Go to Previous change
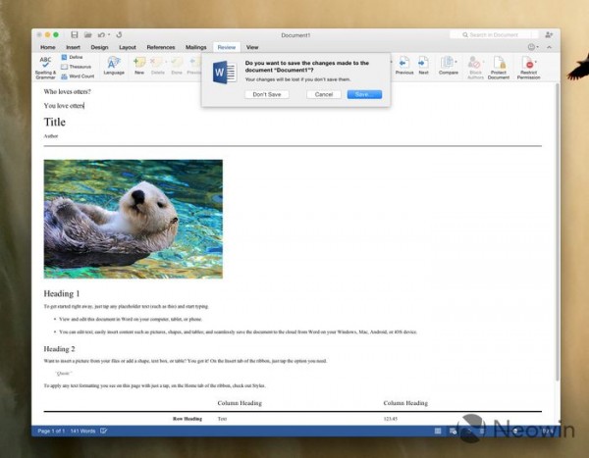The width and height of the screenshot is (589, 458). tap(404, 66)
